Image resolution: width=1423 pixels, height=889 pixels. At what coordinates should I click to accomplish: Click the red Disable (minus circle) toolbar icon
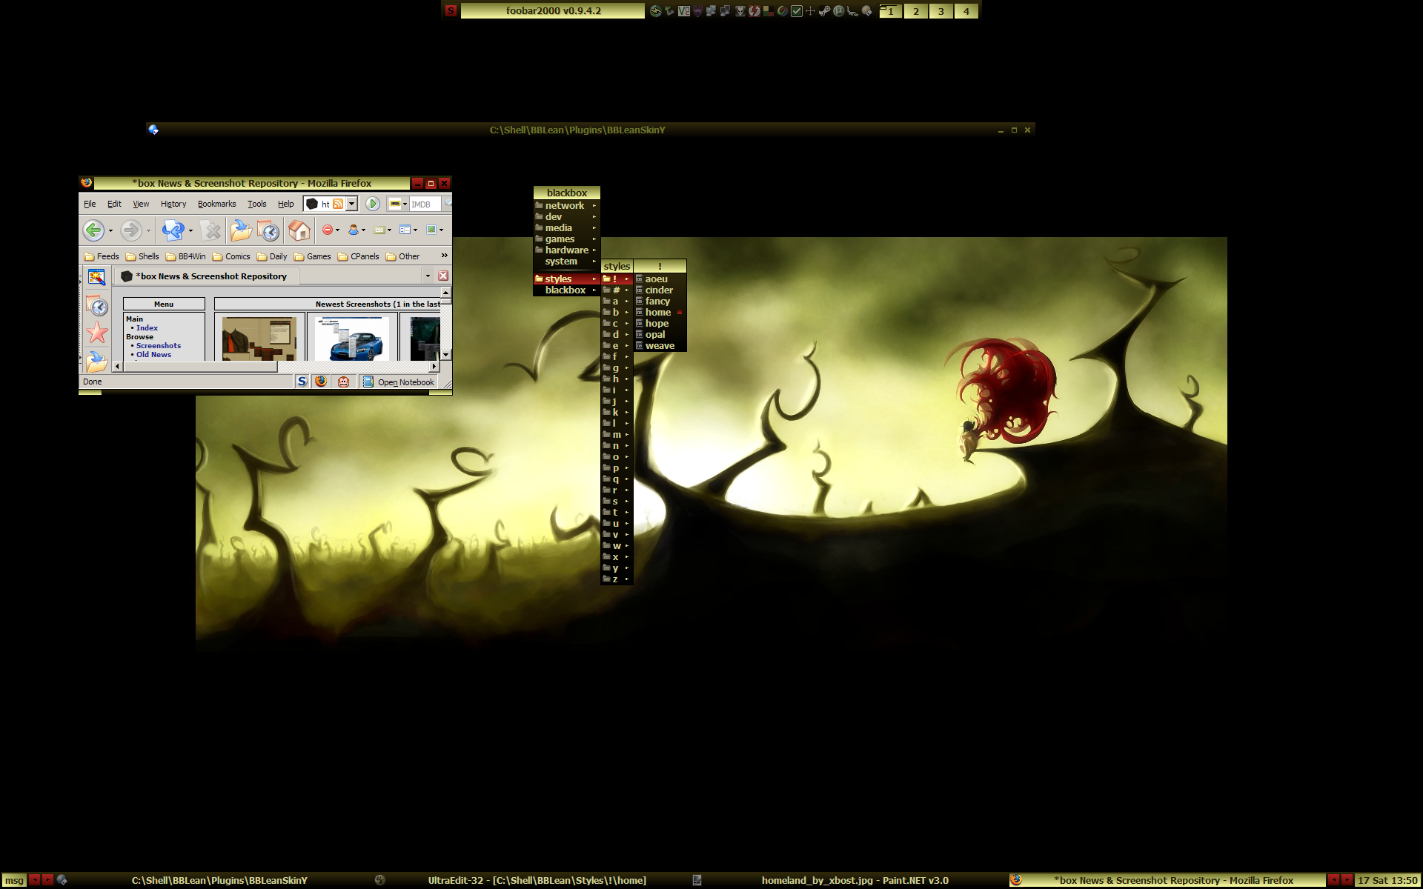[327, 230]
